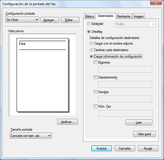Click the Agregar... button
This screenshot has width=164, height=160.
coord(50,20)
